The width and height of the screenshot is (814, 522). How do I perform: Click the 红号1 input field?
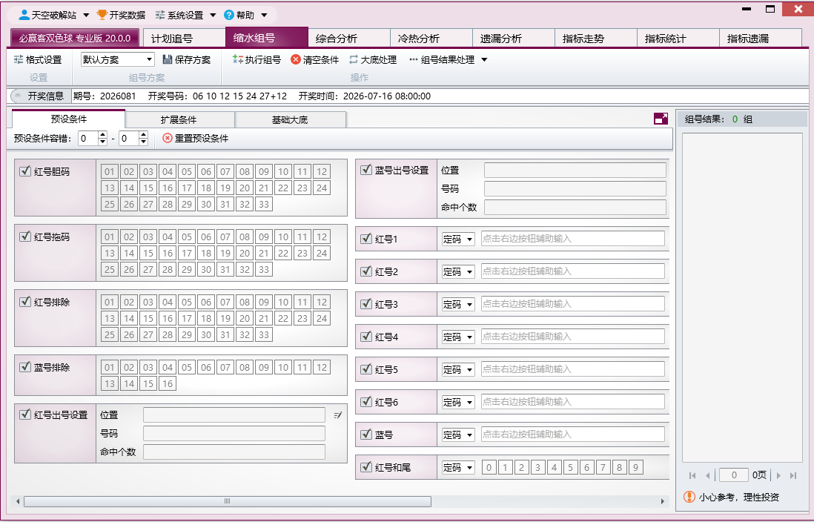click(x=572, y=239)
